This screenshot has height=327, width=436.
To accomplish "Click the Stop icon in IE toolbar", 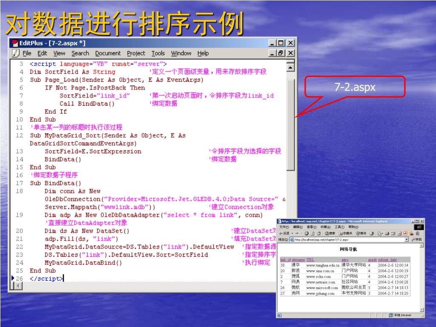I will pos(307,233).
